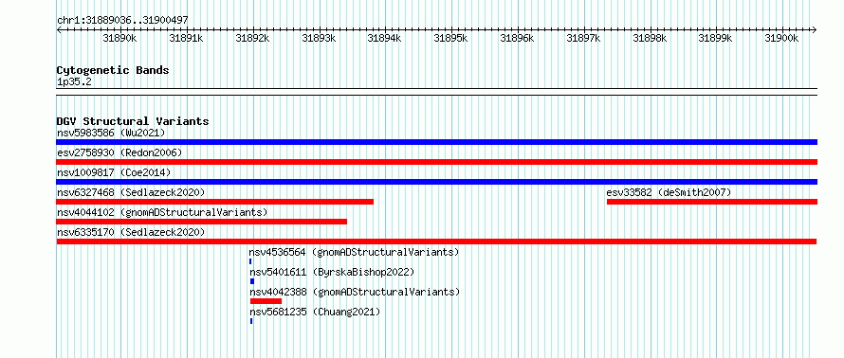
Task: Click the tiny blue marker under nsv4536564
Action: coord(250,261)
